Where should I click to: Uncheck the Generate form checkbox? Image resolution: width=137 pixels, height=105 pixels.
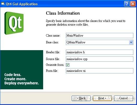(x=68, y=65)
